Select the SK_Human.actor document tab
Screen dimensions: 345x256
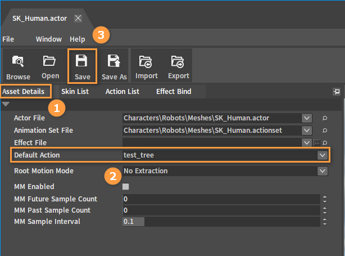click(x=39, y=18)
